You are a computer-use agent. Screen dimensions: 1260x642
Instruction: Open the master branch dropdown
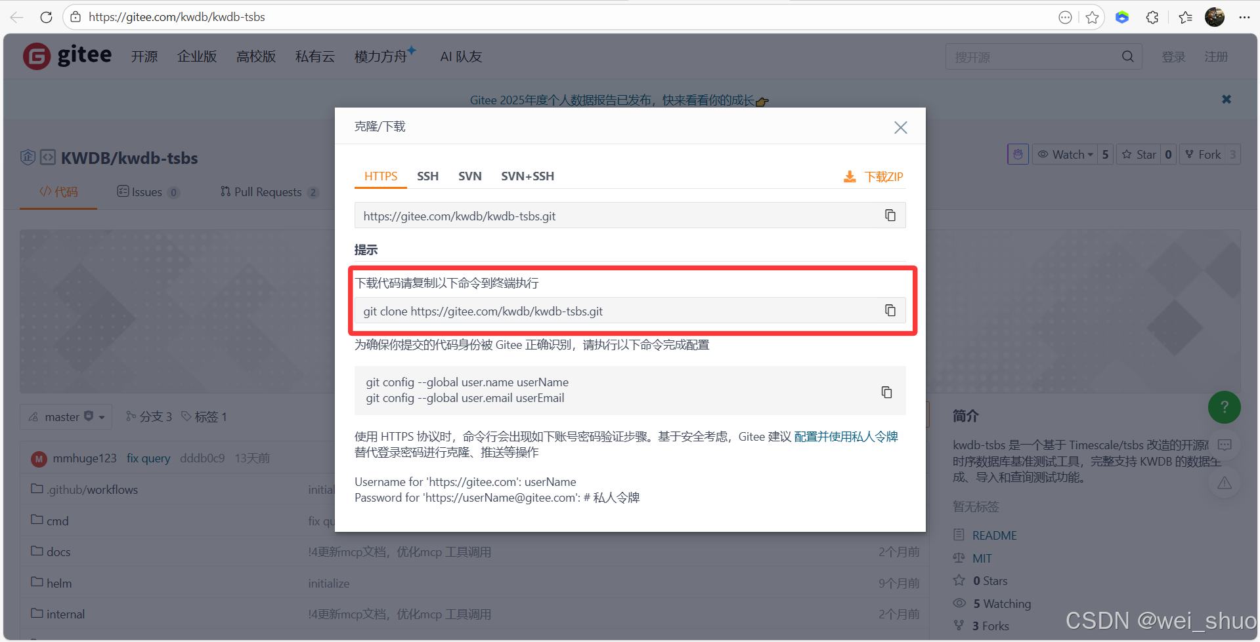point(66,417)
